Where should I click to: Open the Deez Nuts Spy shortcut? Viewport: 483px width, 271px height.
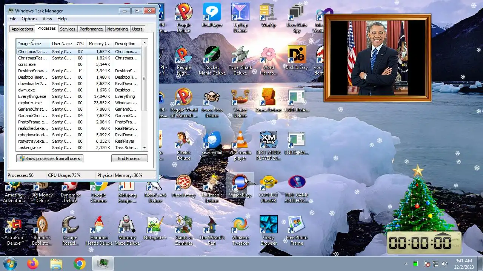[x=297, y=18]
